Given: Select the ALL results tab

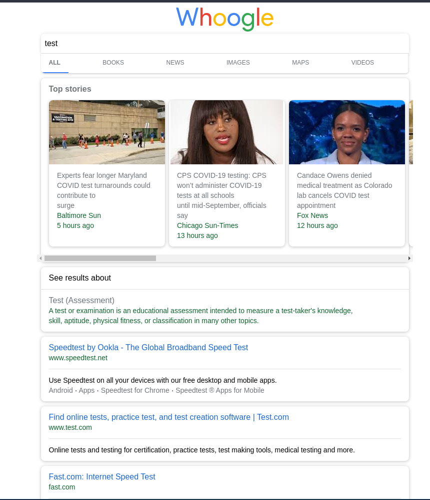Looking at the screenshot, I should pyautogui.click(x=54, y=63).
